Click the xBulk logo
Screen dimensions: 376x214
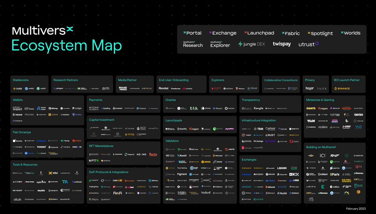[18, 199]
